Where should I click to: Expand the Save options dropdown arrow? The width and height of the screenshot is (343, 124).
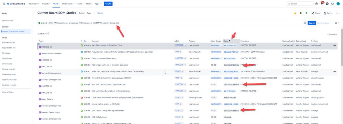(95, 13)
